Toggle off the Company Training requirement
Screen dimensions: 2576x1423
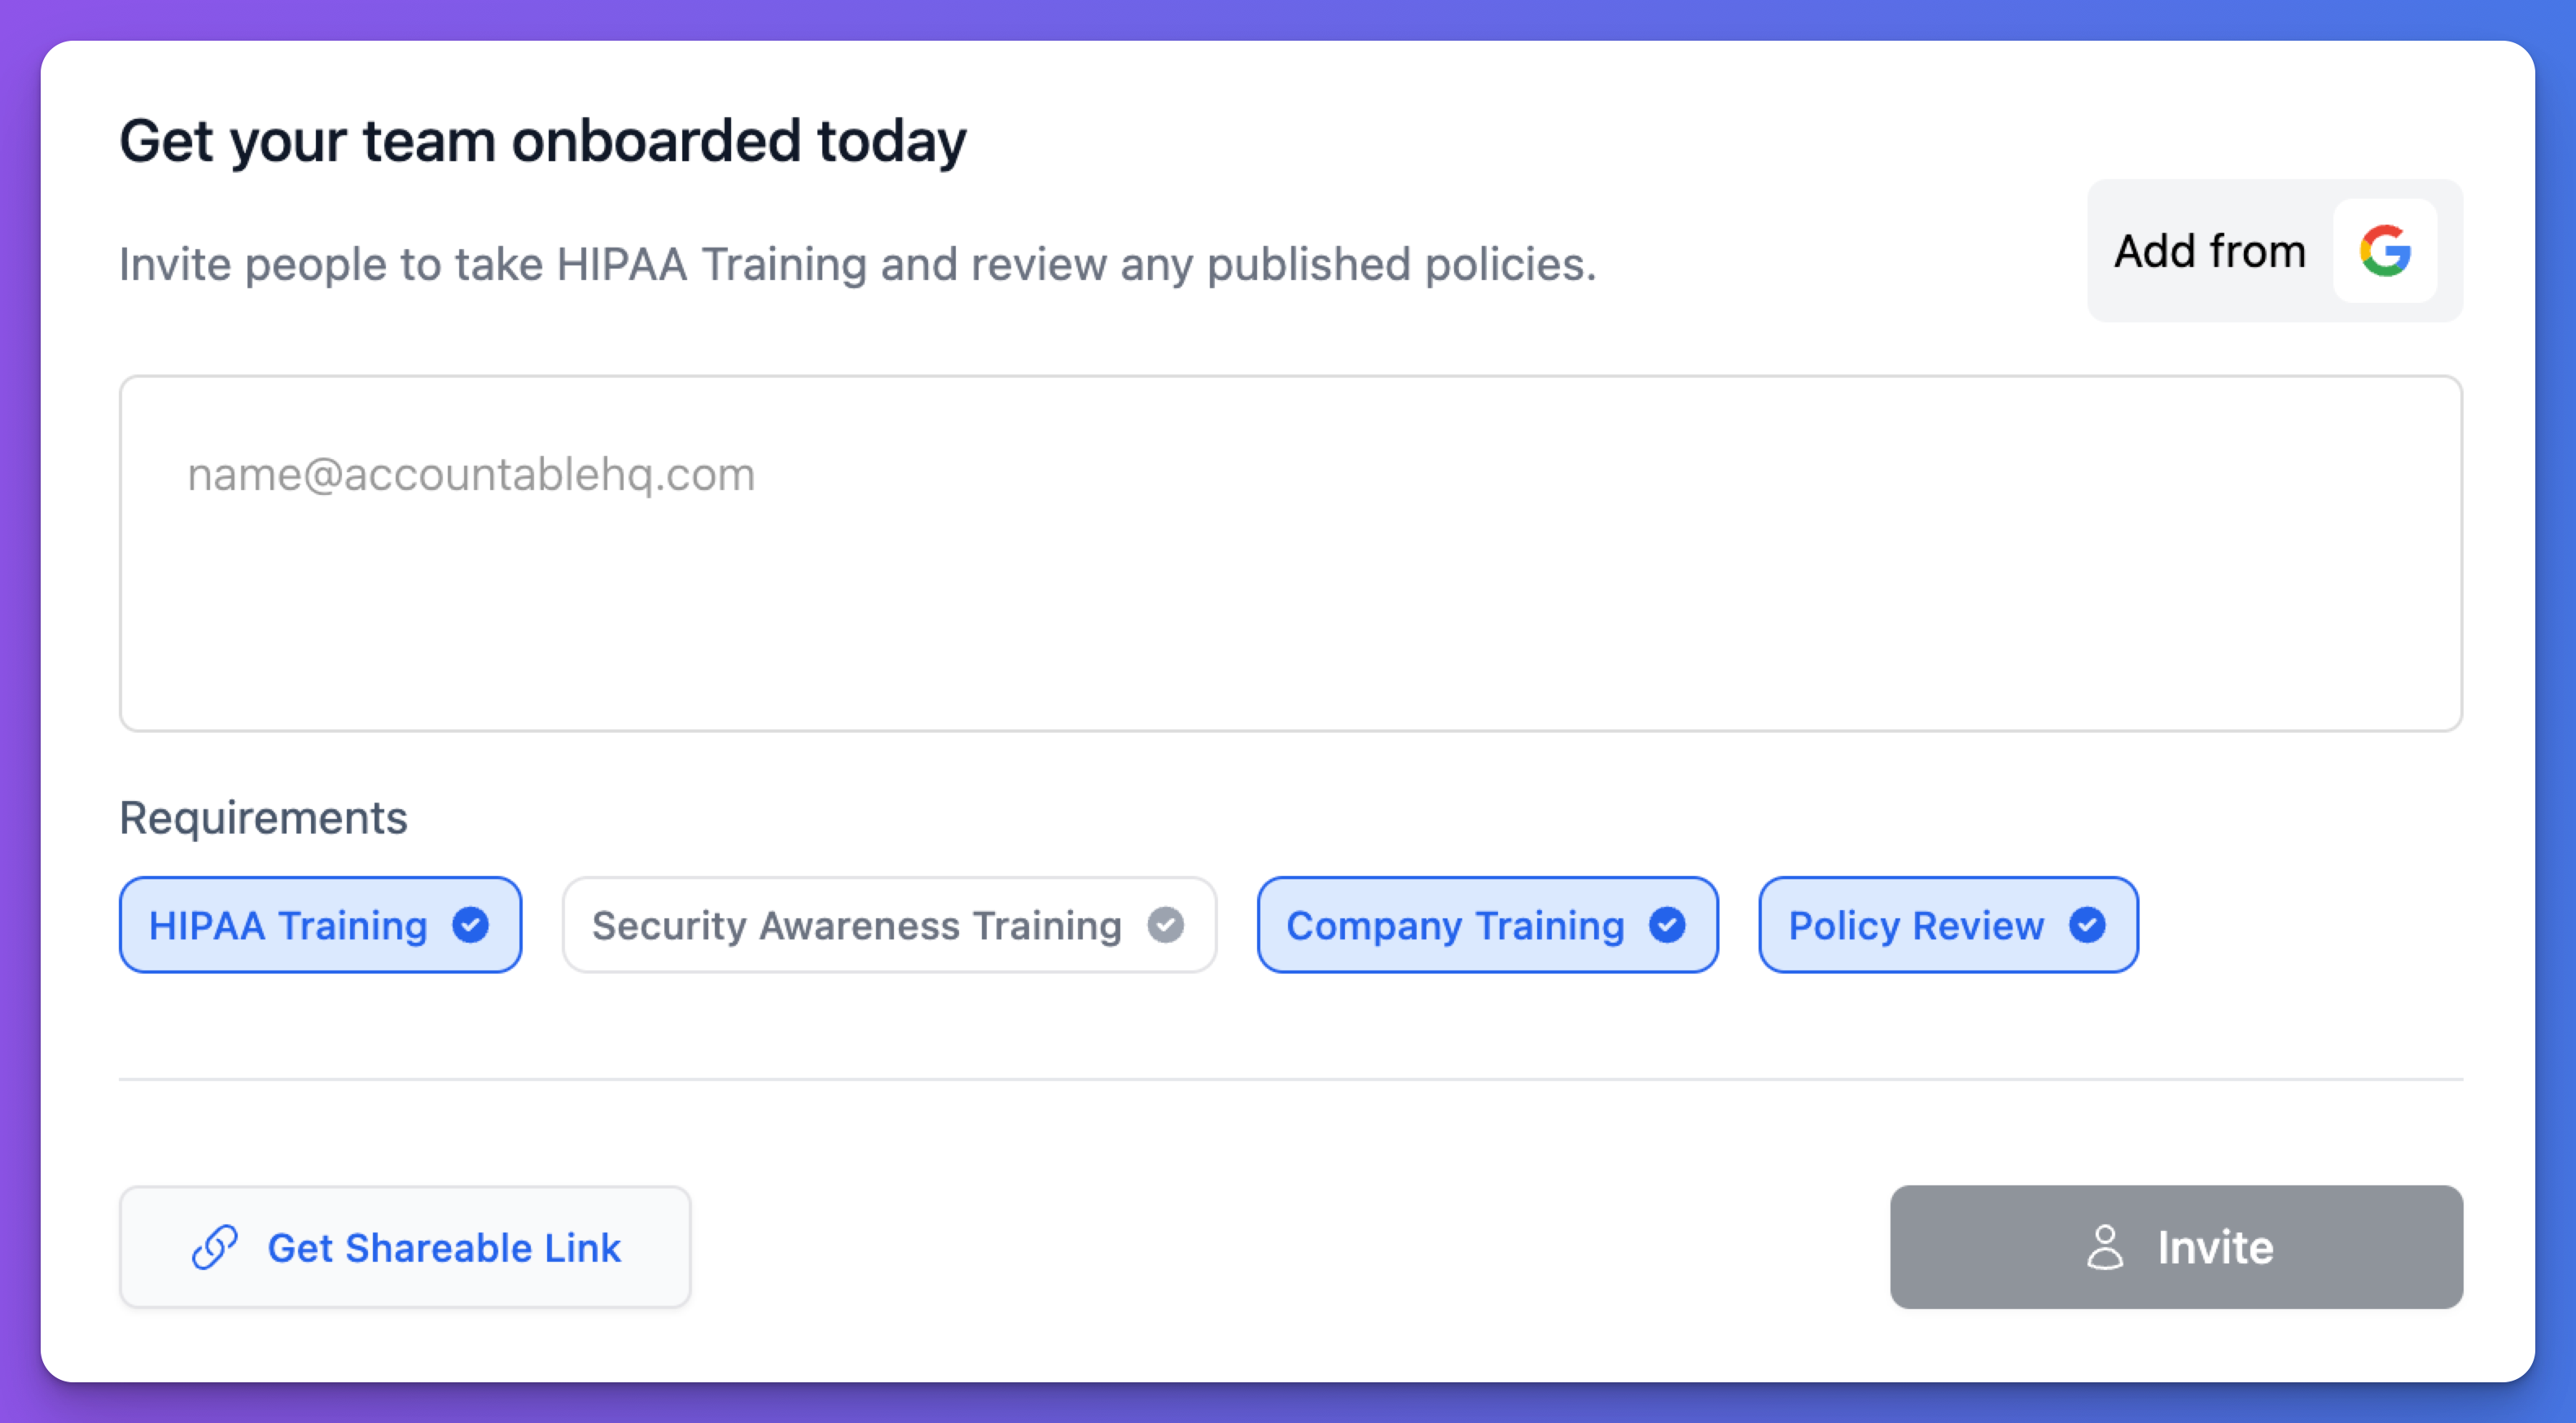(x=1487, y=925)
